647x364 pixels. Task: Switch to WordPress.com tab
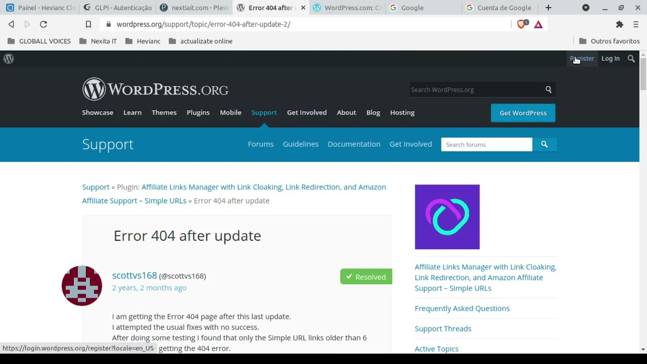pyautogui.click(x=347, y=8)
